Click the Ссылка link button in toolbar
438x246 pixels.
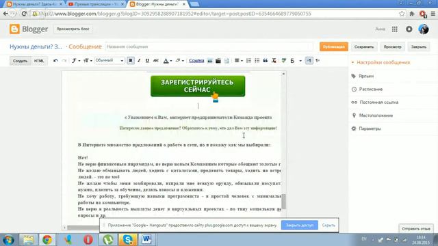tap(196, 61)
